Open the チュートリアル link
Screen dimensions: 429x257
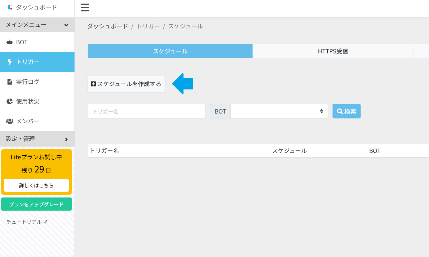pos(27,222)
